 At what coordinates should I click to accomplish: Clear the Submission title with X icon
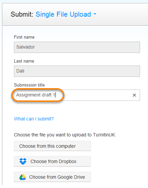point(134,95)
